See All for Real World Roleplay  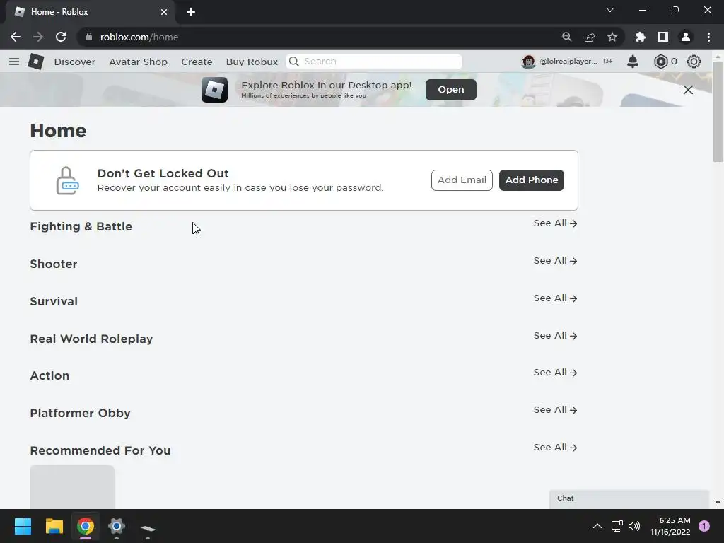click(x=555, y=336)
